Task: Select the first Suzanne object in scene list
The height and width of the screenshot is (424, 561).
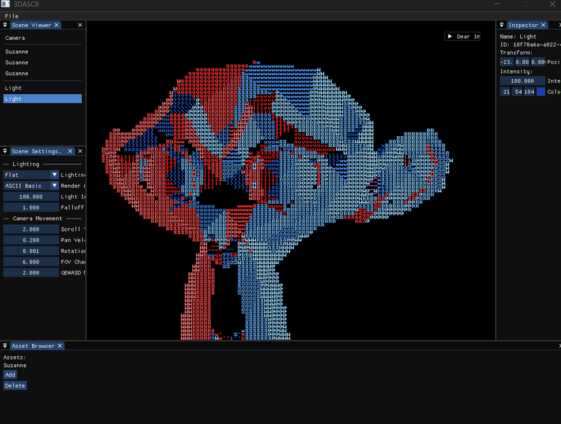Action: [17, 51]
